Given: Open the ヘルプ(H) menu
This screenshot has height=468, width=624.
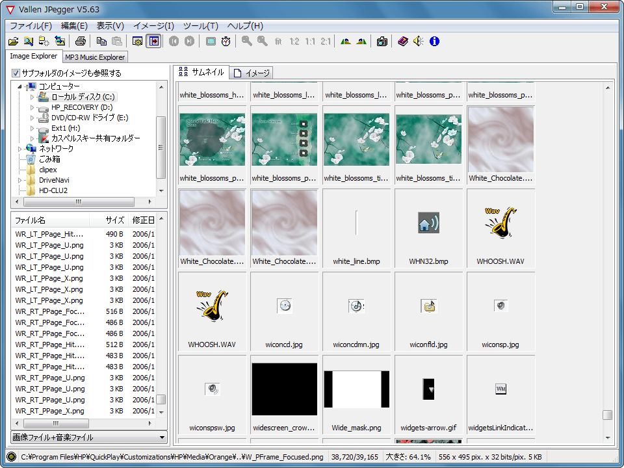Looking at the screenshot, I should (x=245, y=26).
